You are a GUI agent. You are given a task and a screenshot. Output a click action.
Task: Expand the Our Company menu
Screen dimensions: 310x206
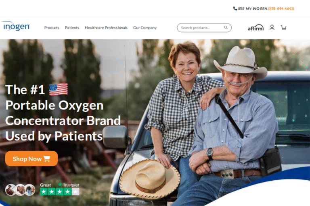(x=145, y=28)
